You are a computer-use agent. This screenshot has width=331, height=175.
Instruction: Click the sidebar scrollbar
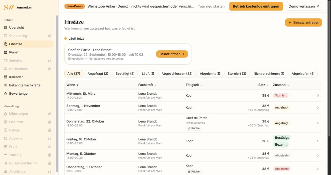(x=57, y=94)
